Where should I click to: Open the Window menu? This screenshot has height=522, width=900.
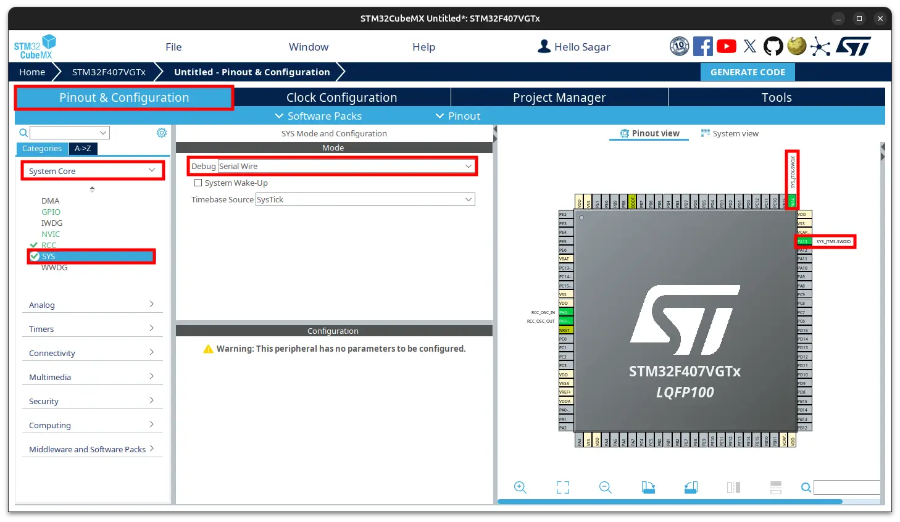pos(309,47)
